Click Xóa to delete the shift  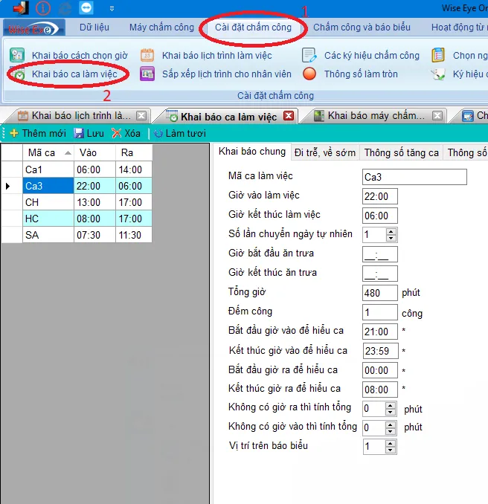tap(126, 133)
